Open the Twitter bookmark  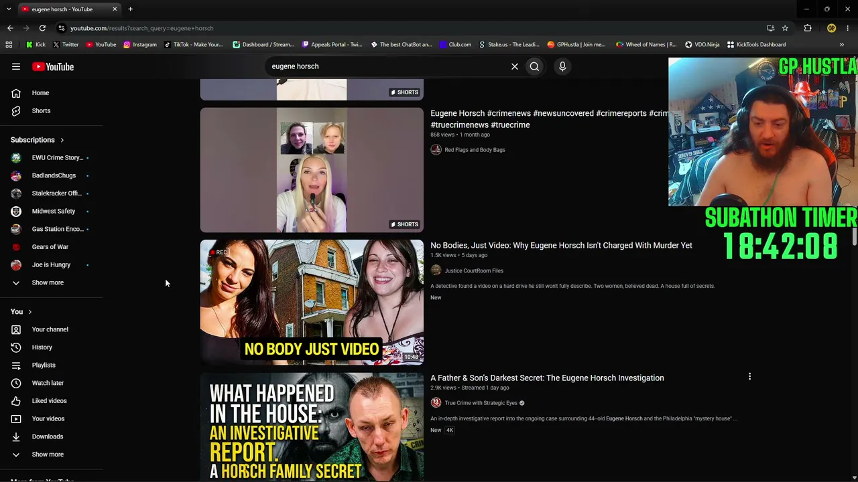(x=66, y=45)
